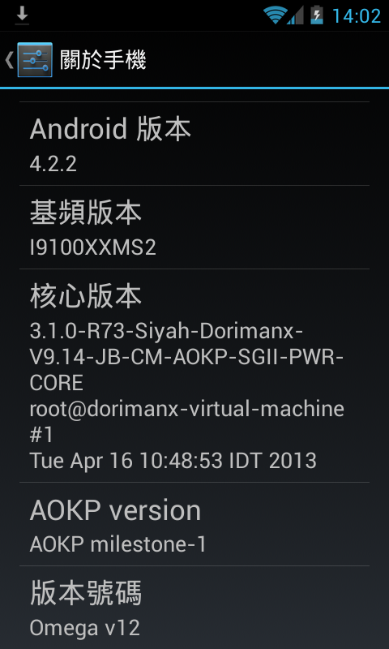Tap the 關於手機 header title
This screenshot has height=649, width=389.
click(103, 60)
